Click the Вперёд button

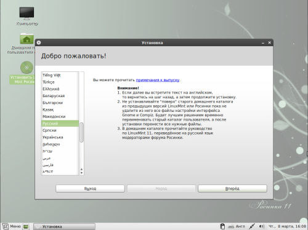pyautogui.click(x=232, y=188)
